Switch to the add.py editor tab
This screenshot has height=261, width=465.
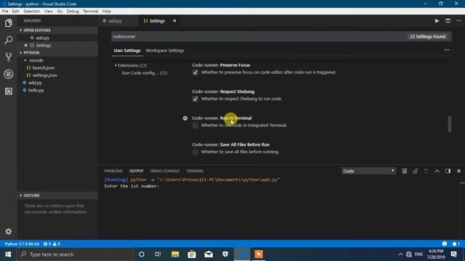click(115, 21)
